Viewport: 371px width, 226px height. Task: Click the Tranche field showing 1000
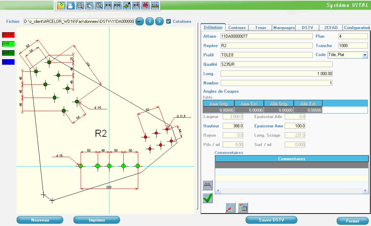(353, 46)
